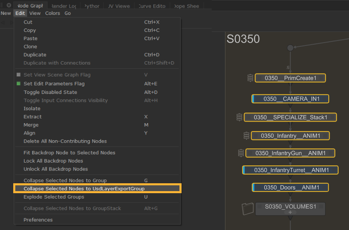Click the stack icon next to 0350_Infantry__ANIM1
Viewport: 349px width, 230px height.
tap(246, 136)
